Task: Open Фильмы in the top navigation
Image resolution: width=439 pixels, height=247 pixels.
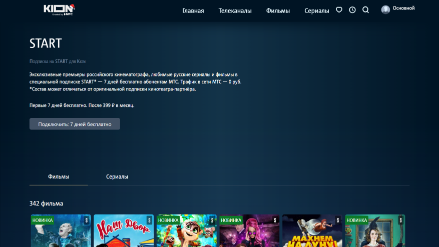Action: (x=278, y=10)
